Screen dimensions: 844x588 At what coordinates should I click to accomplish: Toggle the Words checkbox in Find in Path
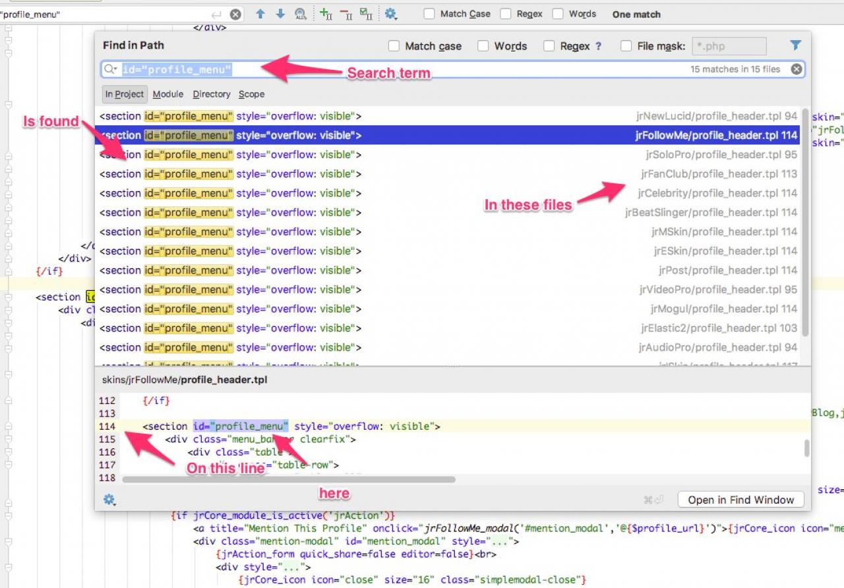(483, 46)
